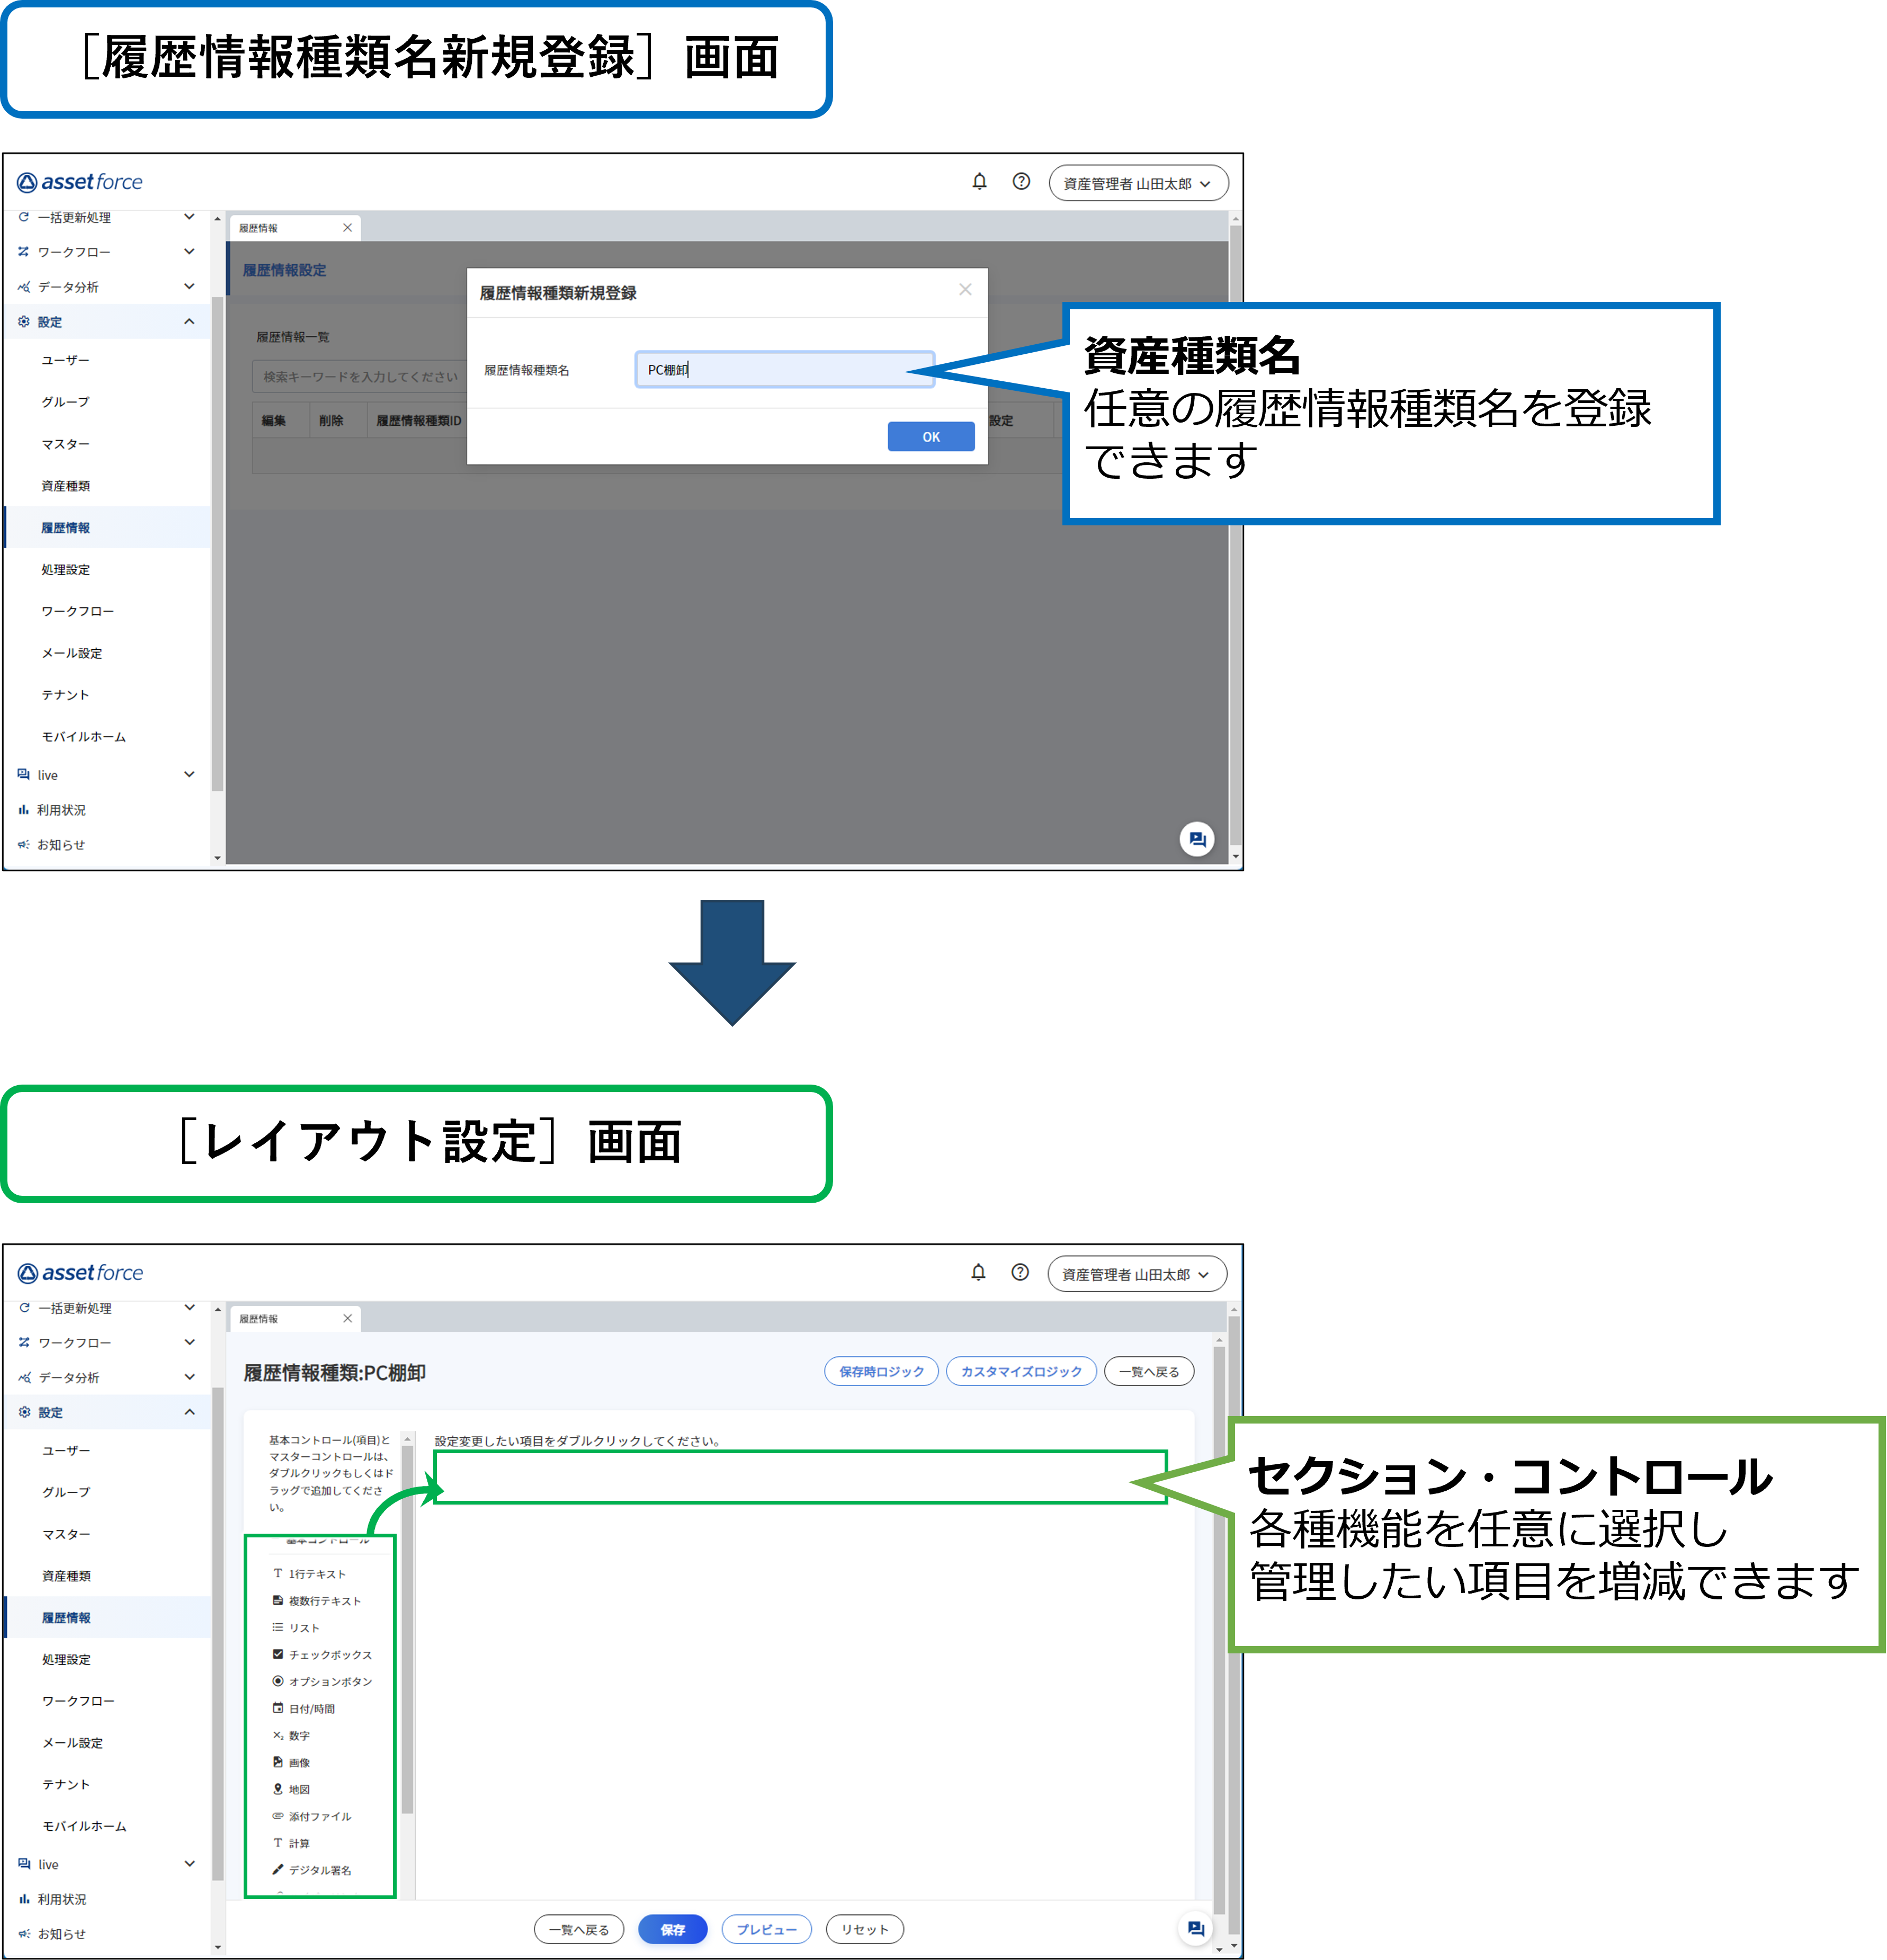The image size is (1887, 1960).
Task: Open メール設定 in the layout screenshot sidebar
Action: [72, 1743]
